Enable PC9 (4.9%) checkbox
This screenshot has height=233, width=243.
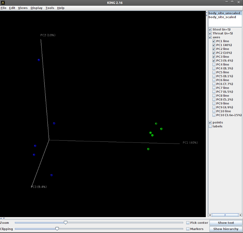[214, 107]
